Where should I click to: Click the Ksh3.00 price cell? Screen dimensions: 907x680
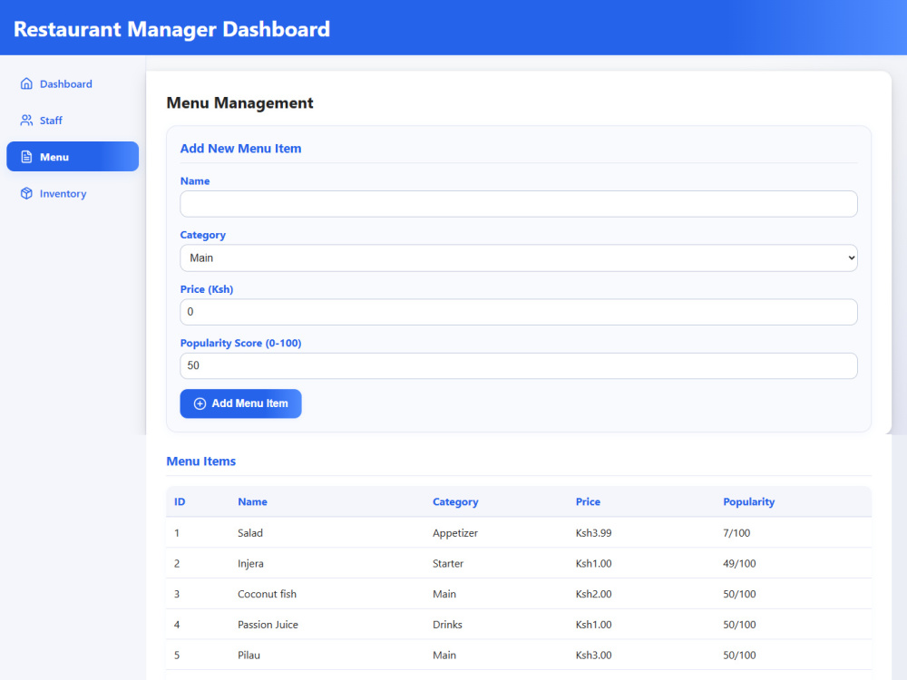click(x=593, y=656)
